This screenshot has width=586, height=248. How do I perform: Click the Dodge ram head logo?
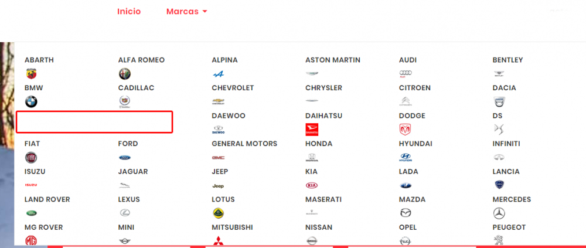[406, 130]
